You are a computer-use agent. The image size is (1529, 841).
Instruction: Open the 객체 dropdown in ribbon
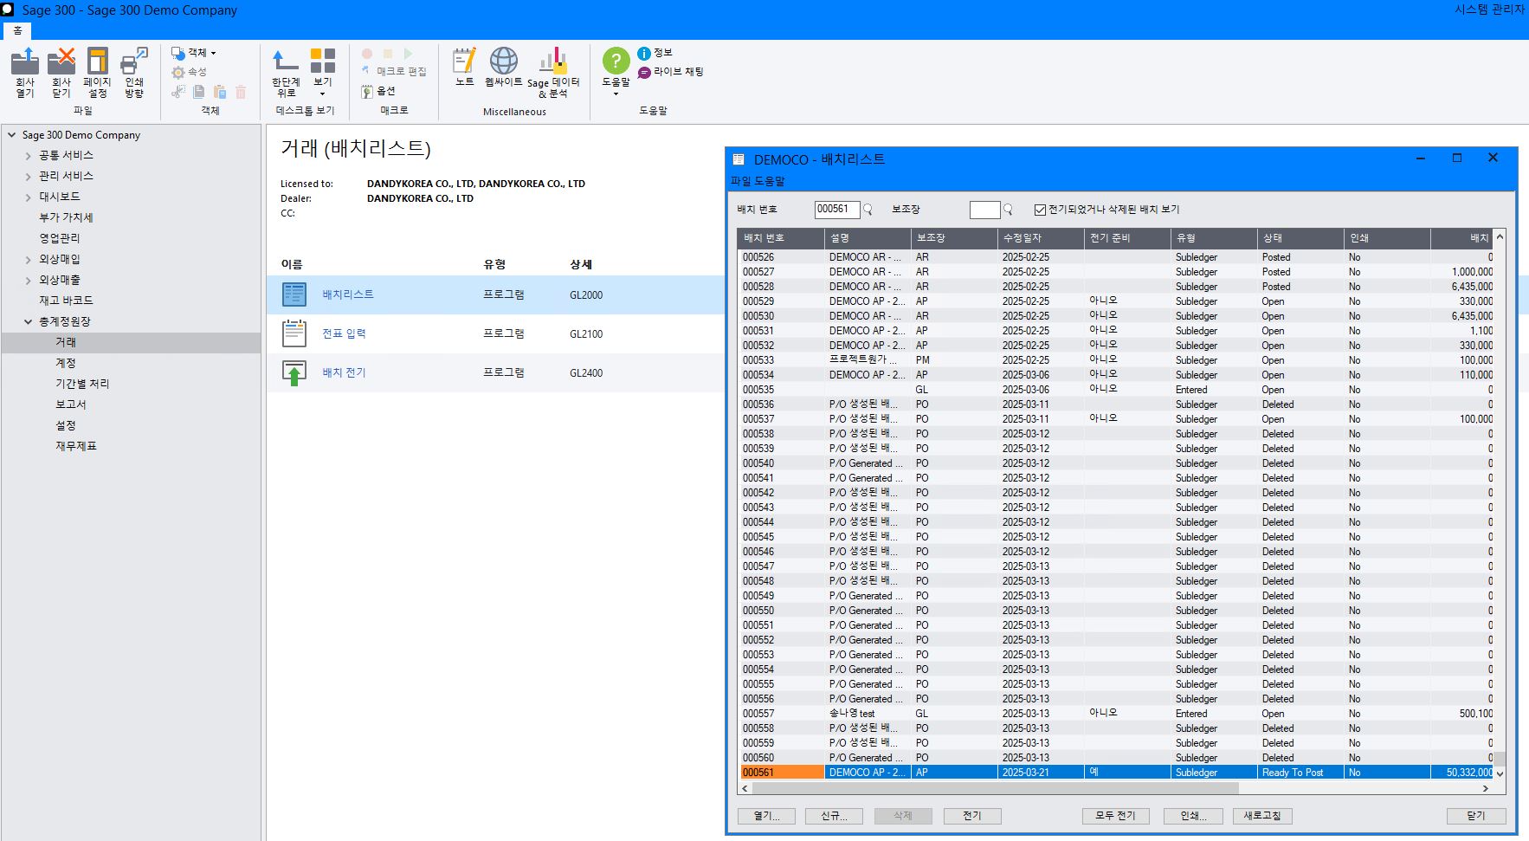194,53
